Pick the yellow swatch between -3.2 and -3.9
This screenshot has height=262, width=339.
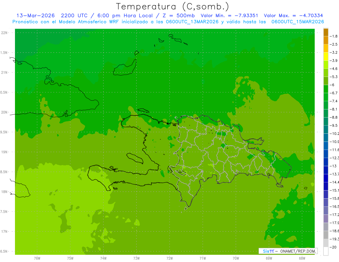pos(326,57)
